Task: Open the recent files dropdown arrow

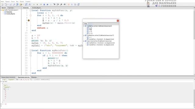Action: [8, 5]
